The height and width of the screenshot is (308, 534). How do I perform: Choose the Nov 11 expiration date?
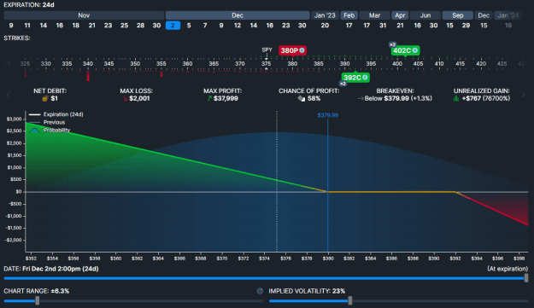point(27,26)
